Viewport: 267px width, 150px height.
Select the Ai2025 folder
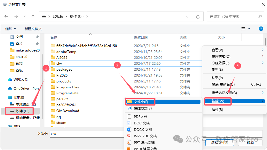click(x=62, y=58)
